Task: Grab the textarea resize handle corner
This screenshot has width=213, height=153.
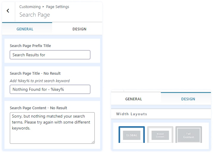Action: 93,142
